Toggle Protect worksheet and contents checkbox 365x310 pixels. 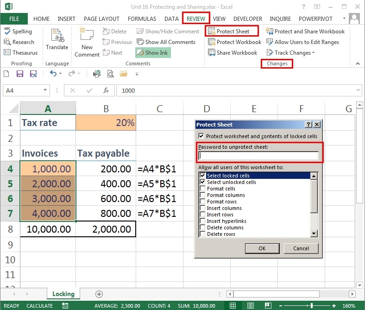coord(201,136)
